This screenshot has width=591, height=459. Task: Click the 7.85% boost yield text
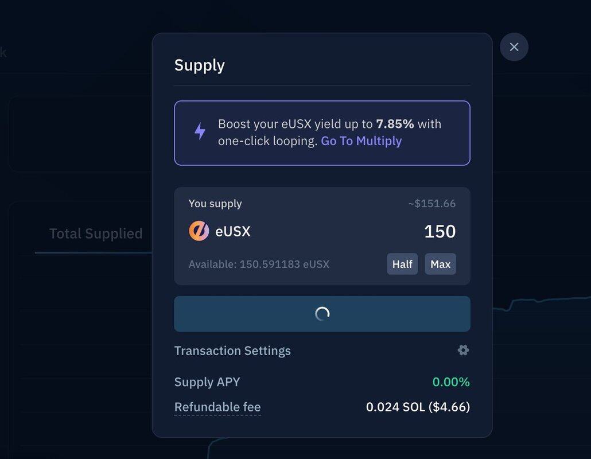tap(395, 124)
